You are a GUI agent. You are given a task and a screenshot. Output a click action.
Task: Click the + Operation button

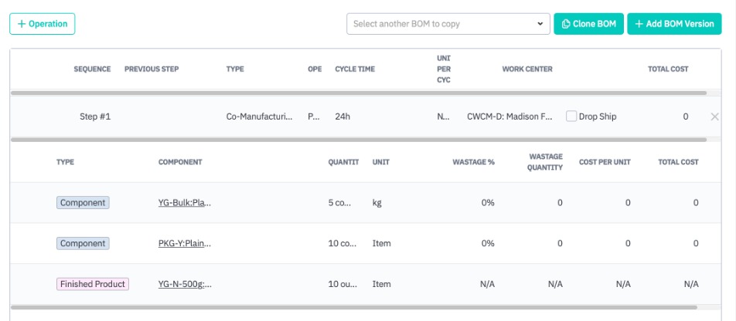click(42, 24)
